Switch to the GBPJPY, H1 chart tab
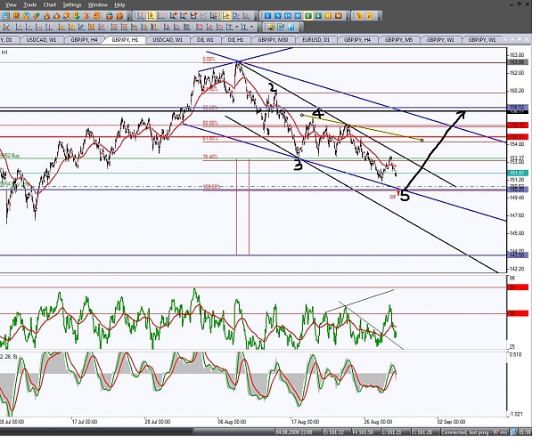This screenshot has height=445, width=557. [125, 40]
